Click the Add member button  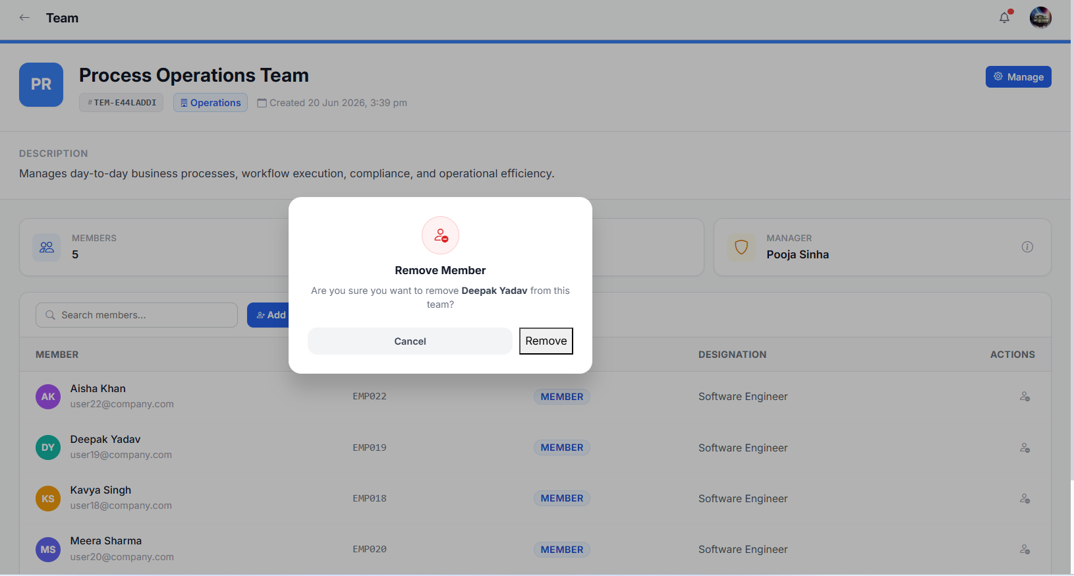click(269, 315)
